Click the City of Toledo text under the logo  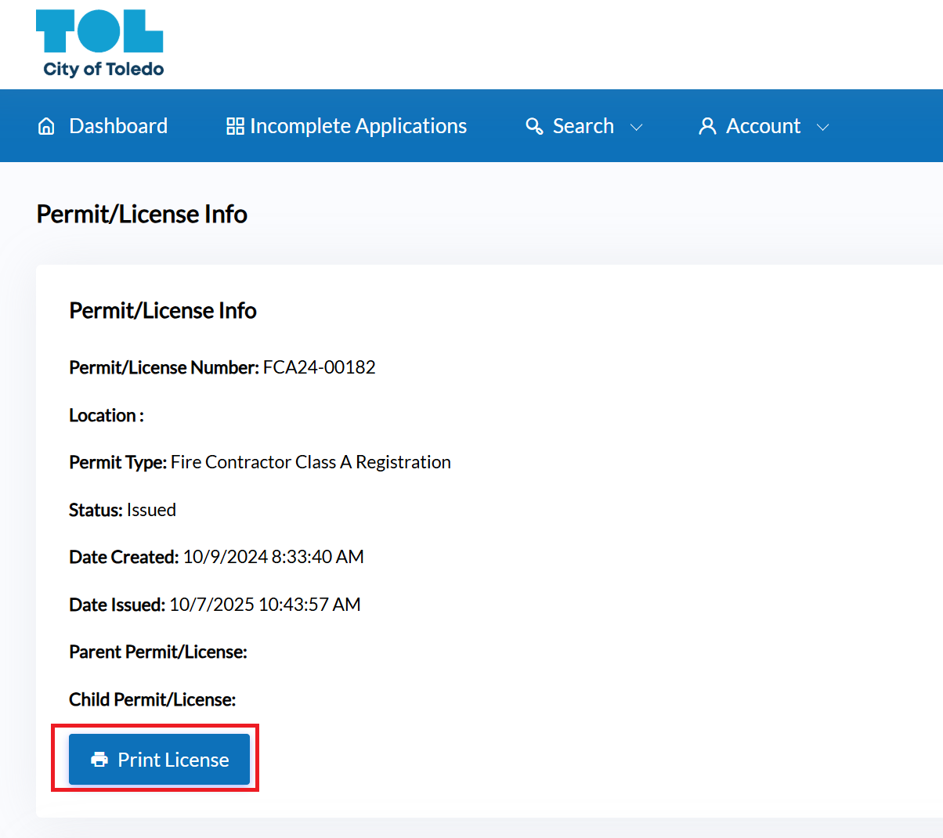(x=103, y=69)
